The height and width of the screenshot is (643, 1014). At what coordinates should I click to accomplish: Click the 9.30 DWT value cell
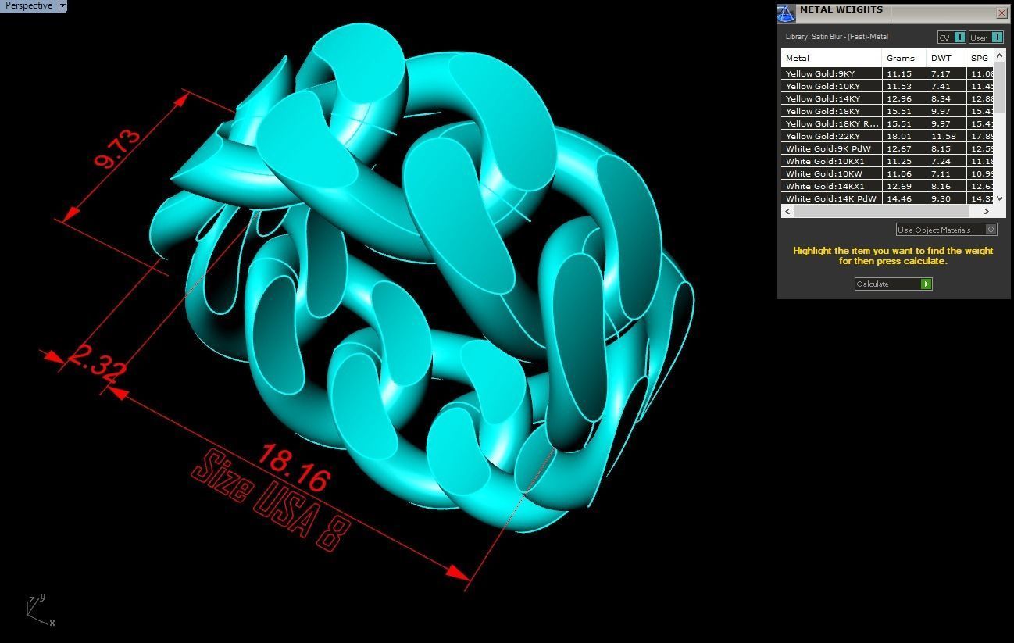click(946, 198)
